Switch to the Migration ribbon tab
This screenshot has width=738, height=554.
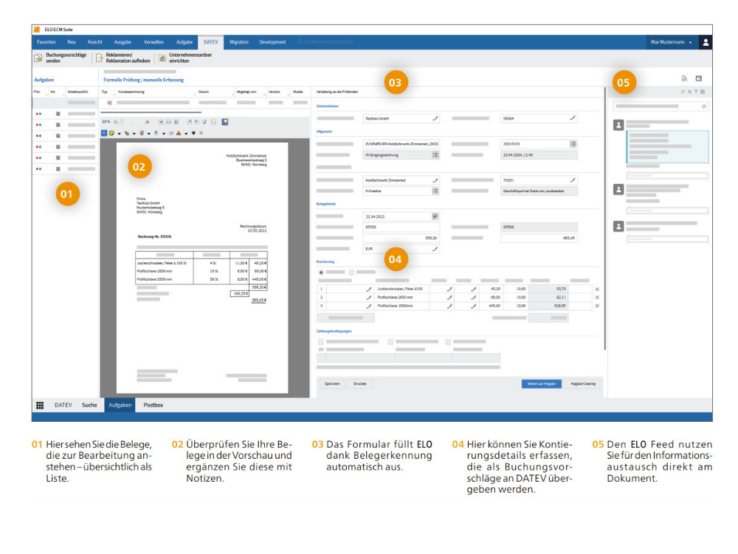pos(239,42)
